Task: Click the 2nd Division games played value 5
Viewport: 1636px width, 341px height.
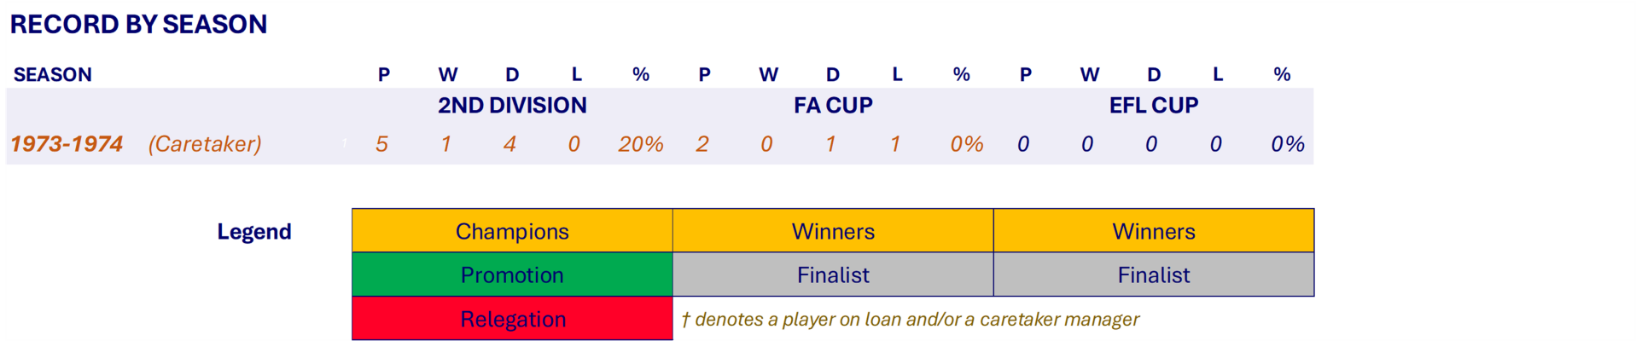Action: tap(381, 144)
